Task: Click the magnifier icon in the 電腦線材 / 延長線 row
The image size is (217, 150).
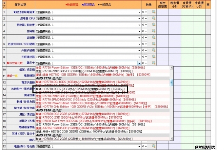Action: tap(154, 146)
